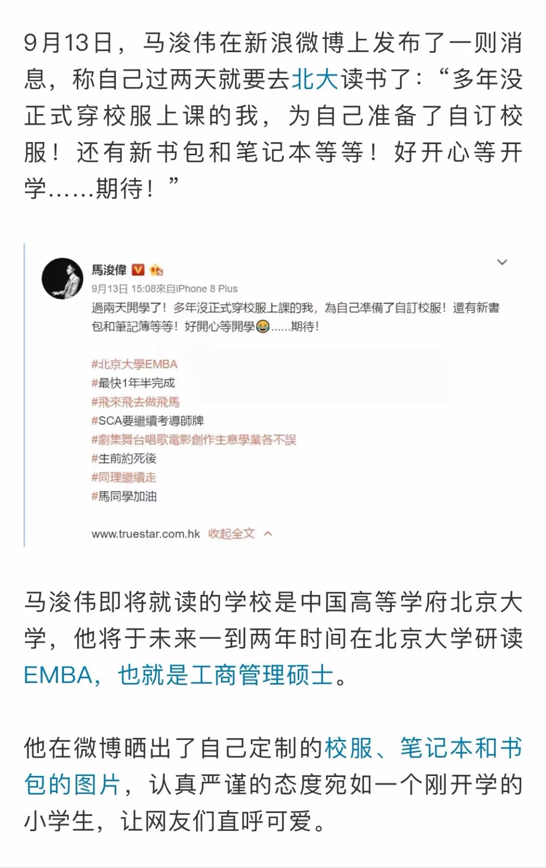Image resolution: width=546 pixels, height=868 pixels.
Task: Open the 北大 blue link
Action: point(315,79)
